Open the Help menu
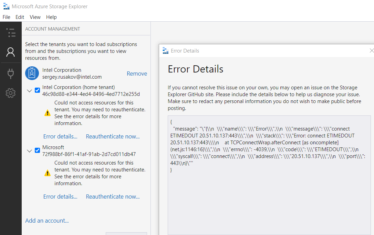The width and height of the screenshot is (374, 235). click(51, 17)
